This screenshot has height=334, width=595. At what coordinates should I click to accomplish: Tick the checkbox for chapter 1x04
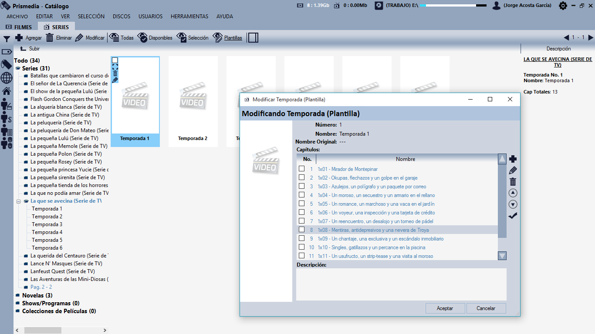pyautogui.click(x=301, y=195)
